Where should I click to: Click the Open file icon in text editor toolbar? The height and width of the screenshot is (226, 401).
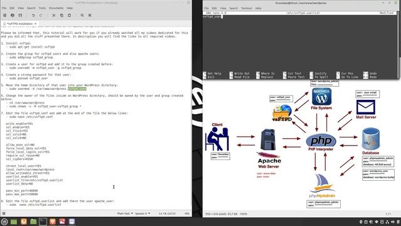(13, 15)
